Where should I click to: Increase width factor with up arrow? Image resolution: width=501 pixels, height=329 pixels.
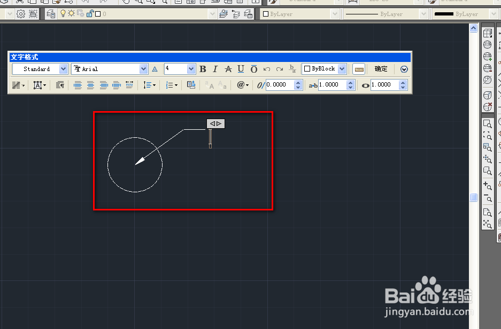pyautogui.click(x=403, y=83)
